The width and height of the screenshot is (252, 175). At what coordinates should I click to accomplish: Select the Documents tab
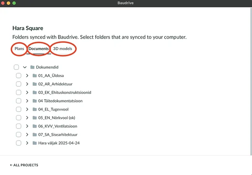point(39,49)
